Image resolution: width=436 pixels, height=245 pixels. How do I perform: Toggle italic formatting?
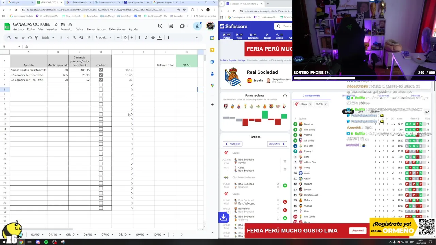coord(146,38)
